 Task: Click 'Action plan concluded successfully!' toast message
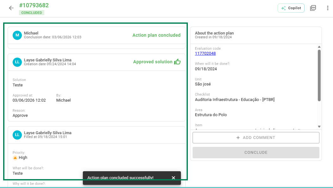120,178
